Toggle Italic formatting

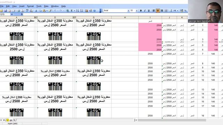[145, 11]
